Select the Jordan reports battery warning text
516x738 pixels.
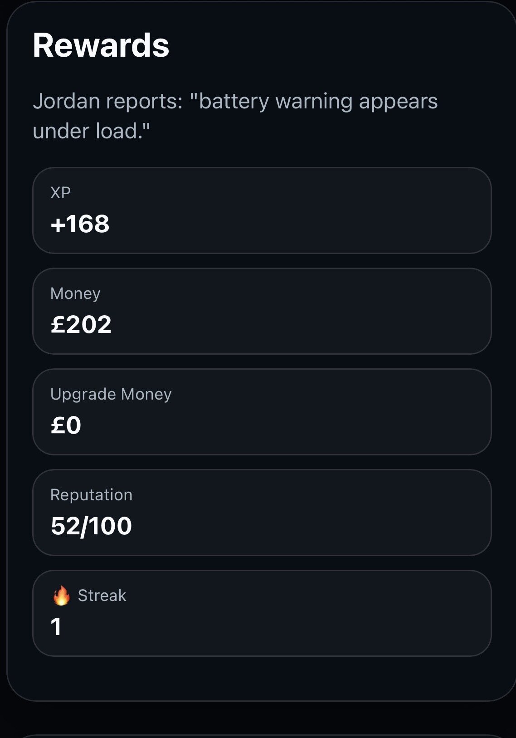point(235,116)
